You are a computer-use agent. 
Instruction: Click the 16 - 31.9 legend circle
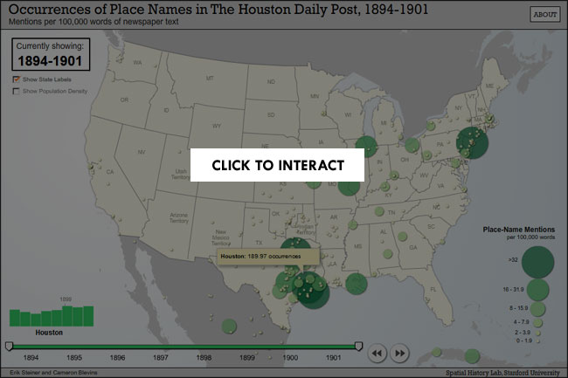[x=538, y=288]
